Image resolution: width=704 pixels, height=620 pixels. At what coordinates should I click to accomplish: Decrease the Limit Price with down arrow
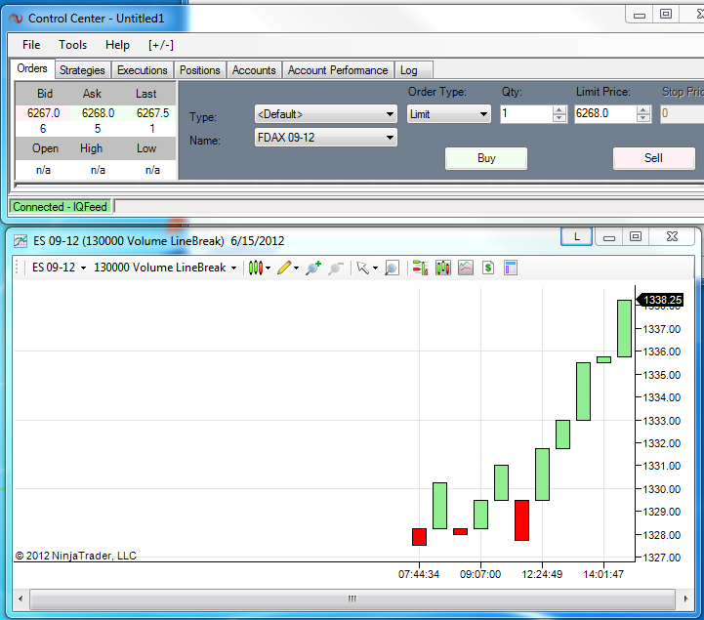pyautogui.click(x=643, y=118)
